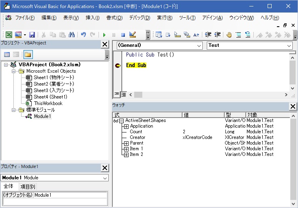Click the (オブジェクト名) value field Module1
298x208 pixels.
coord(70,195)
